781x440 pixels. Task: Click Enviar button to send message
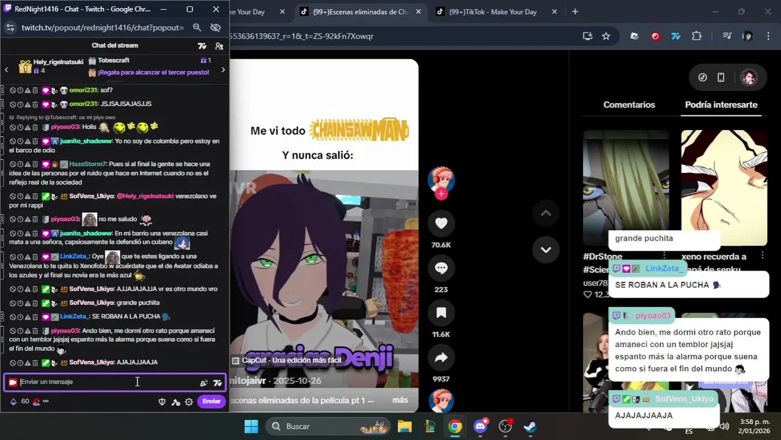pyautogui.click(x=211, y=402)
